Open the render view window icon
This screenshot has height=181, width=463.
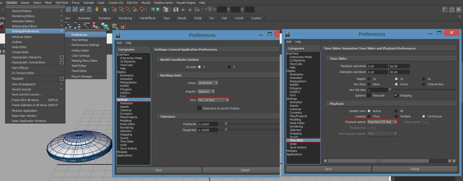click(176, 9)
